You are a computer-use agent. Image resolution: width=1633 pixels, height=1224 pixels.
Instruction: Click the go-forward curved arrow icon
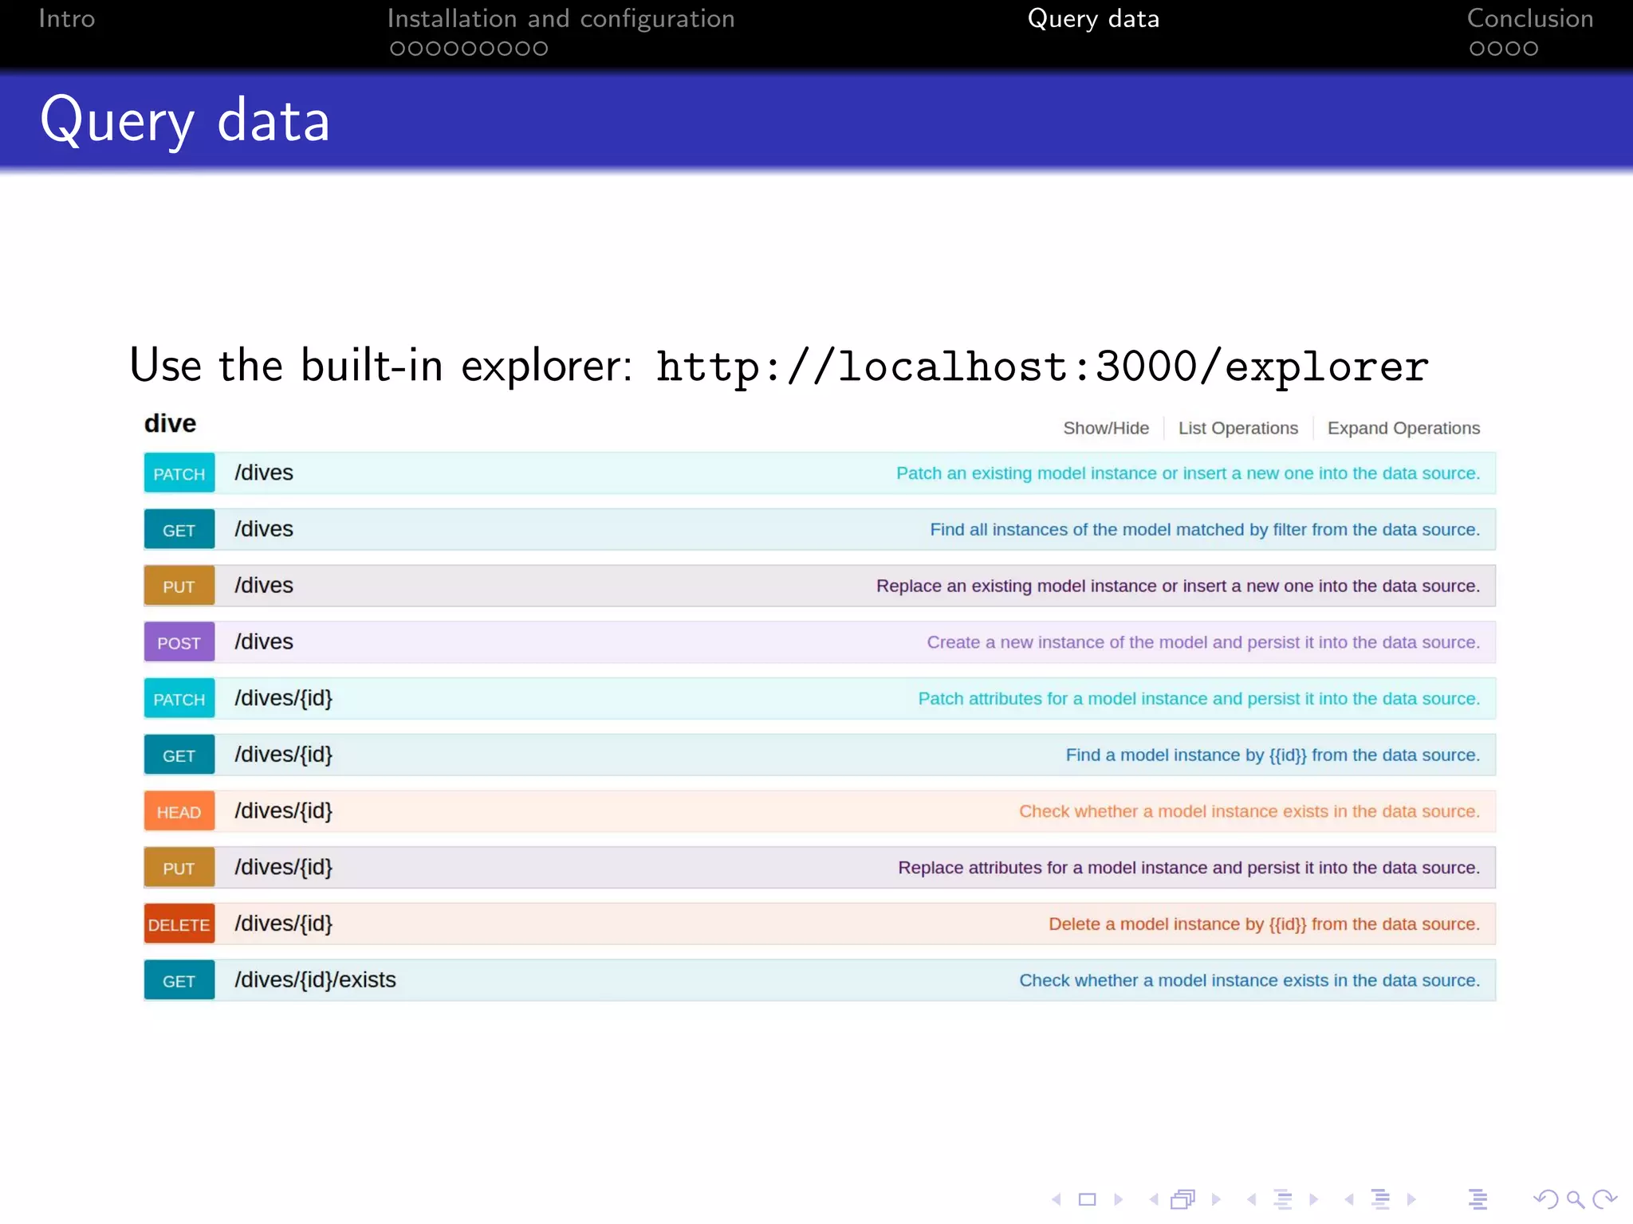point(1604,1199)
